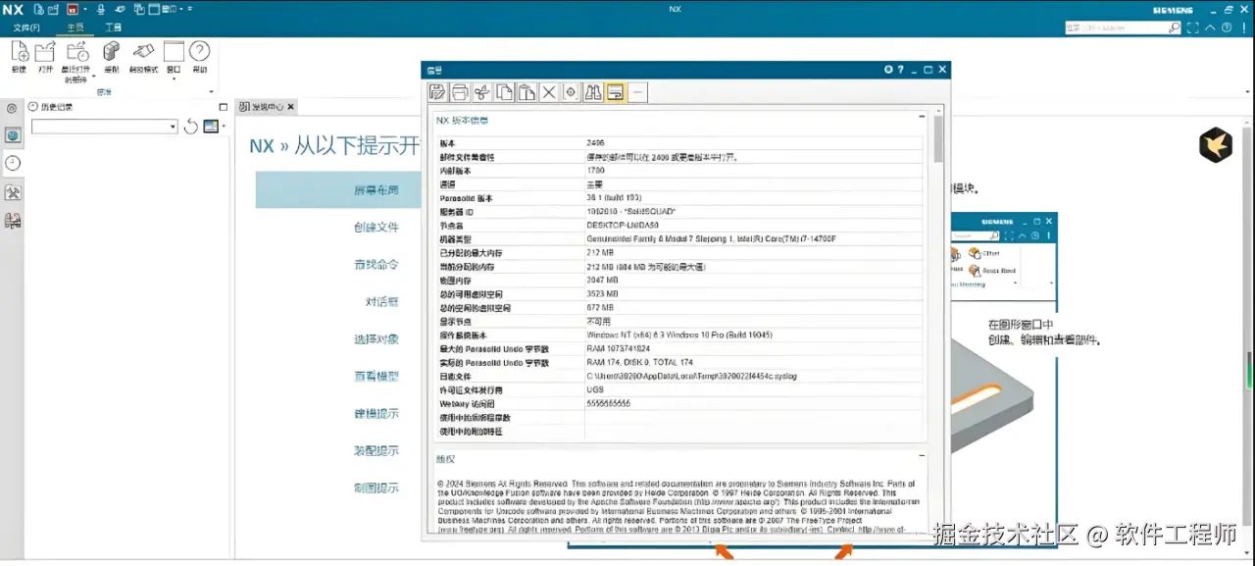
Task: Open the 文件(F) menu
Action: (x=26, y=28)
